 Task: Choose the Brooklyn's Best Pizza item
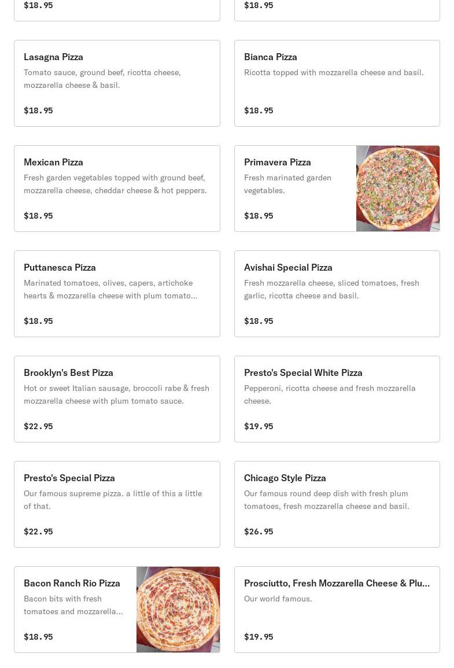click(117, 398)
